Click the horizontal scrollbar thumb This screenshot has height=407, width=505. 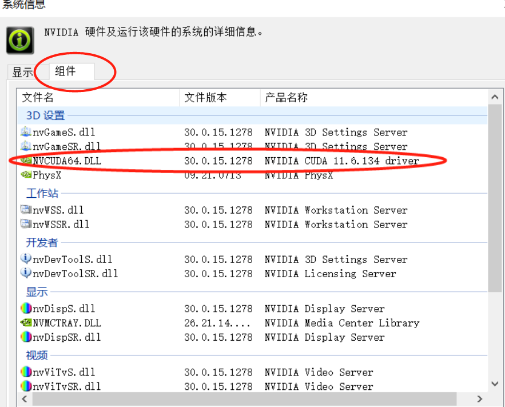[244, 399]
